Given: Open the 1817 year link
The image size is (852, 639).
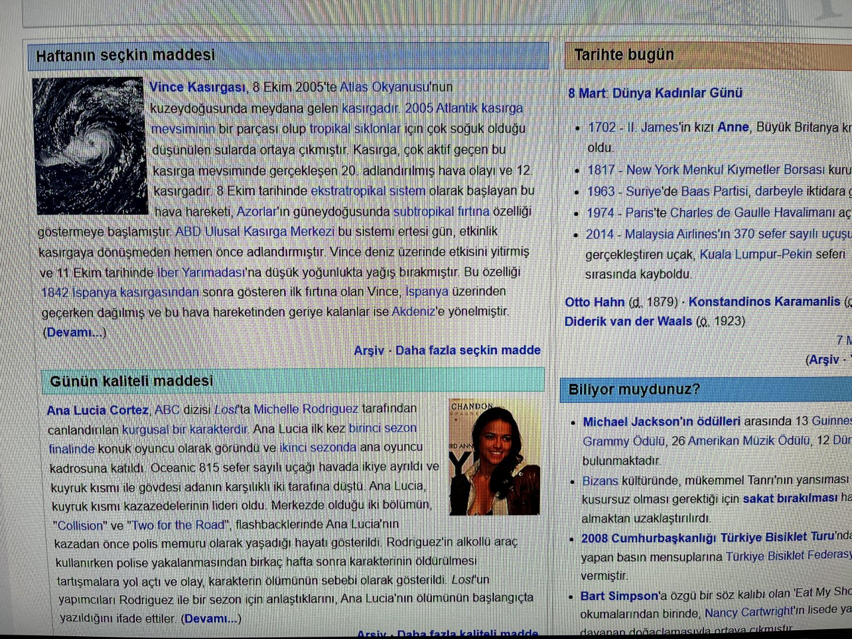Looking at the screenshot, I should (x=601, y=170).
